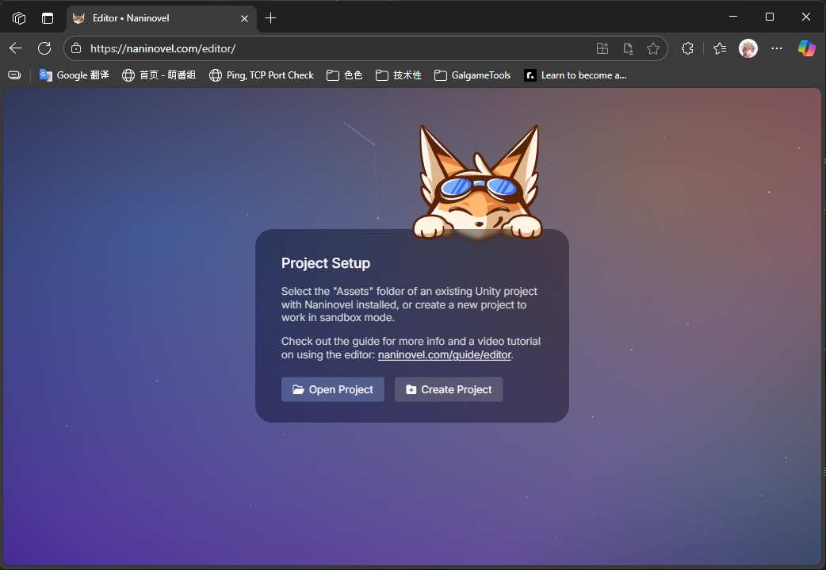
Task: Open the Favorites list icon
Action: tap(720, 48)
